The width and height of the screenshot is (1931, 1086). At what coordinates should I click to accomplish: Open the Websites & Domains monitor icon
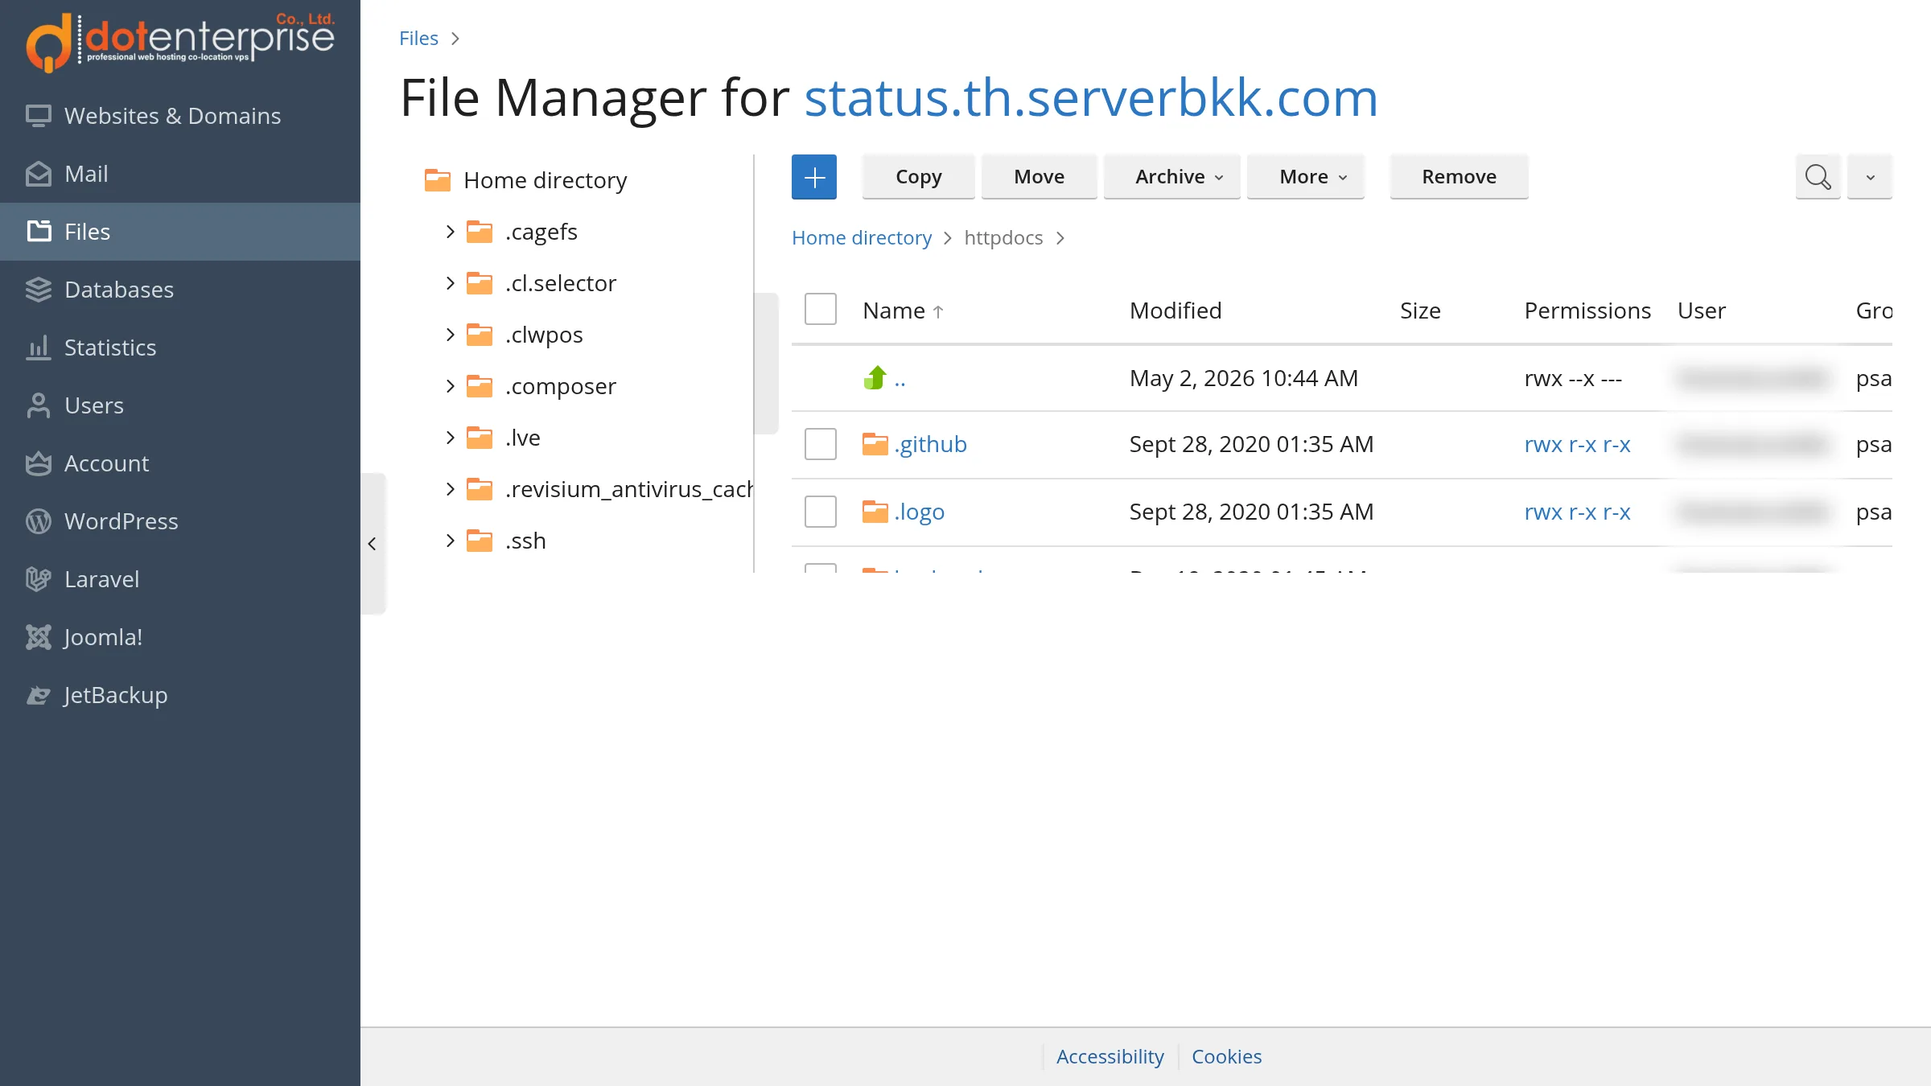coord(38,116)
